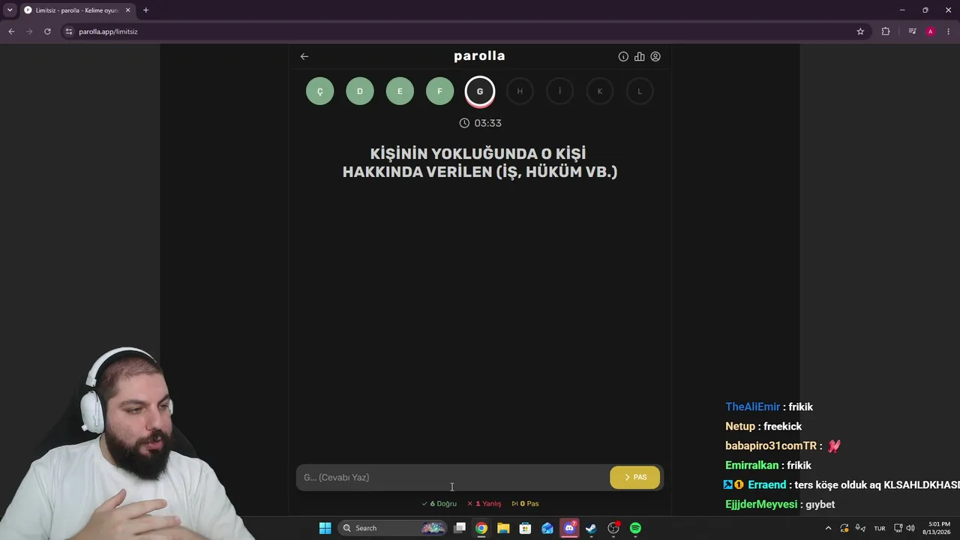Click the chat message from TheAliEmir
Image resolution: width=960 pixels, height=540 pixels.
coord(769,406)
